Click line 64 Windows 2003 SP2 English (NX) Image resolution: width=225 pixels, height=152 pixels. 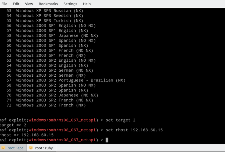point(47,65)
